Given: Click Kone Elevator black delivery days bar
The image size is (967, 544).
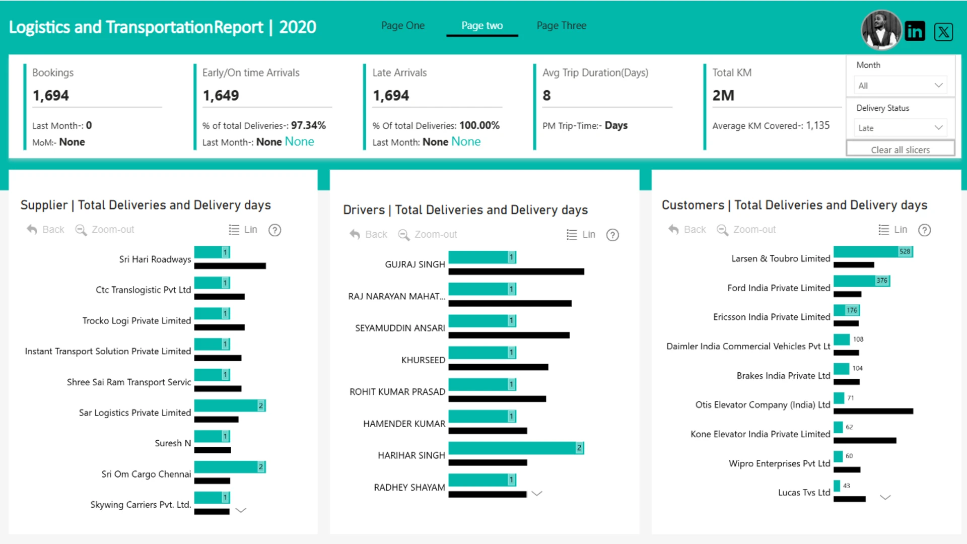Looking at the screenshot, I should (x=865, y=441).
